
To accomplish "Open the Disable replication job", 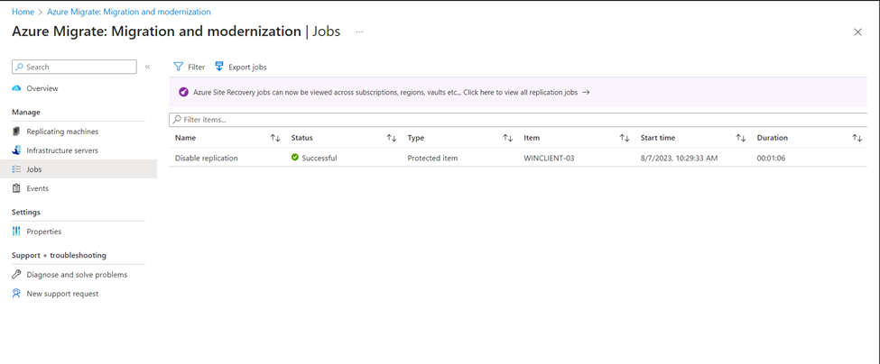I will click(207, 158).
